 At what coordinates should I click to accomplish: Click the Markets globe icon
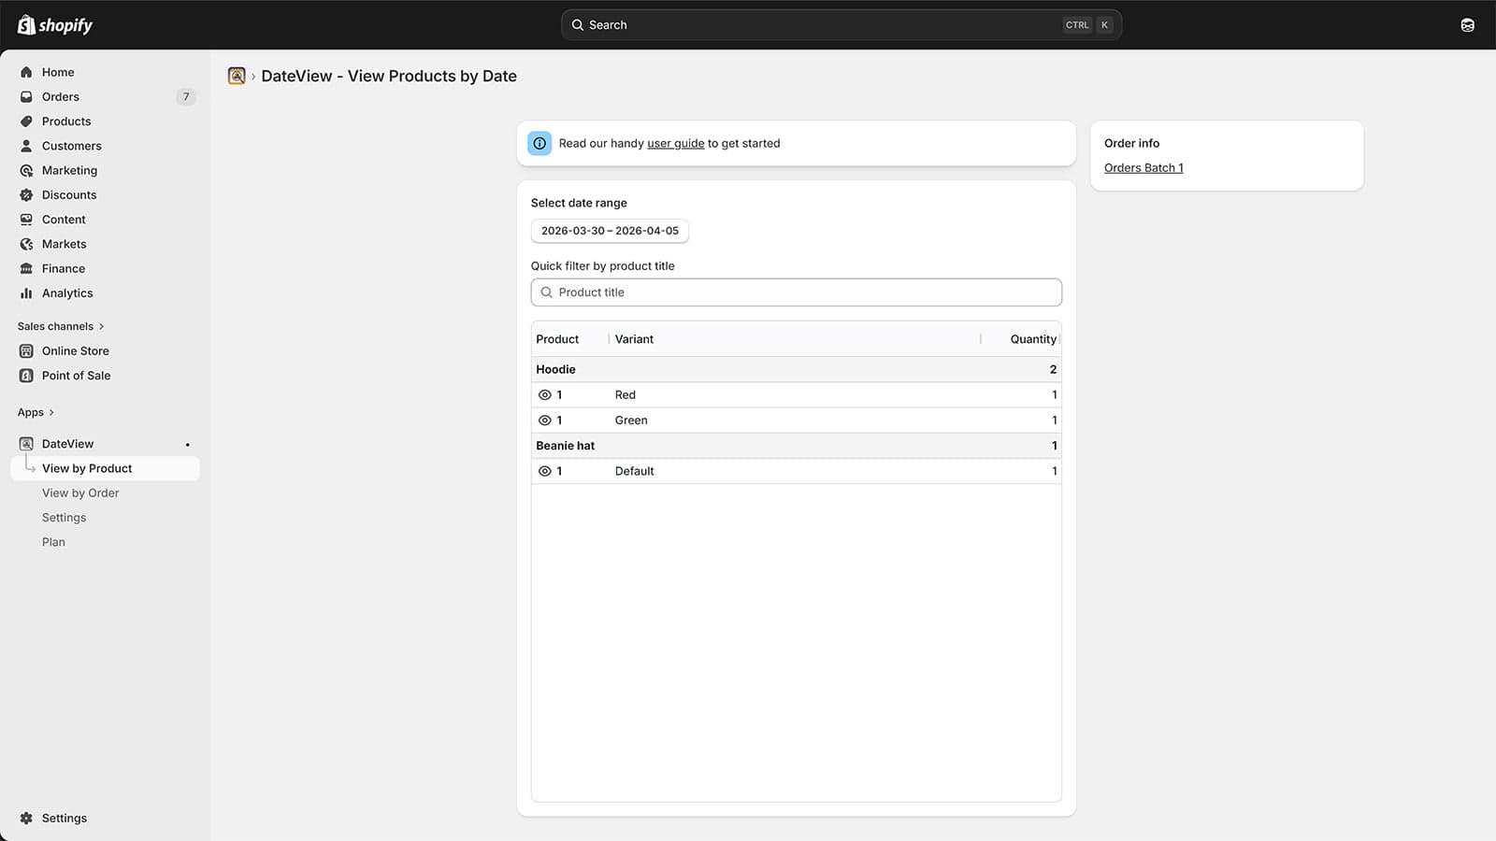click(26, 244)
